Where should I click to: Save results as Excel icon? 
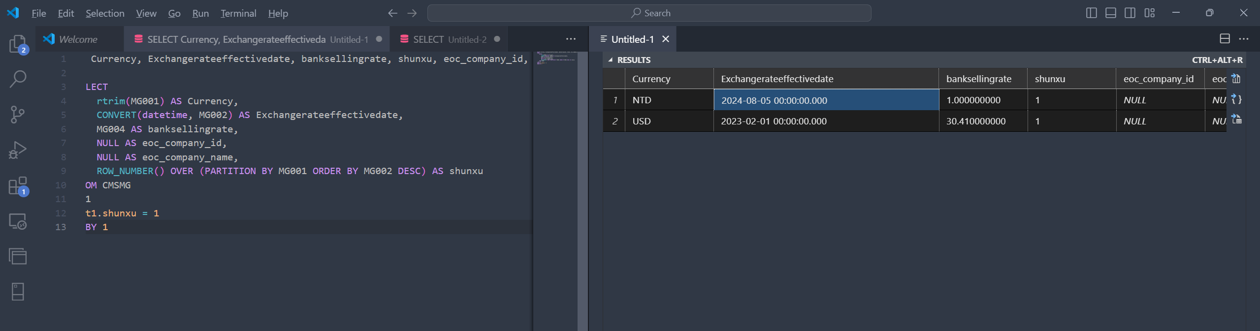1236,120
